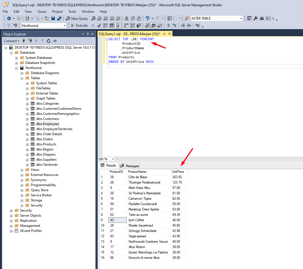Toggle IntelliSense Enabled icon
The image size is (303, 269).
point(118,25)
